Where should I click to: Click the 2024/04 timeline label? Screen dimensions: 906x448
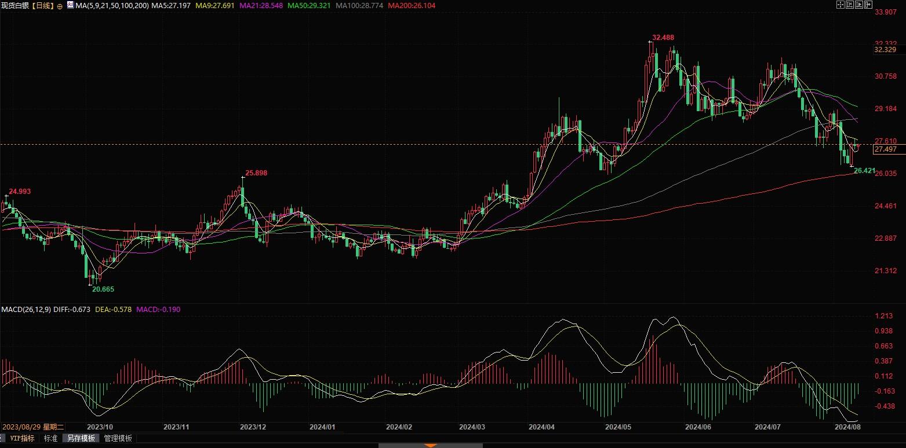click(542, 427)
